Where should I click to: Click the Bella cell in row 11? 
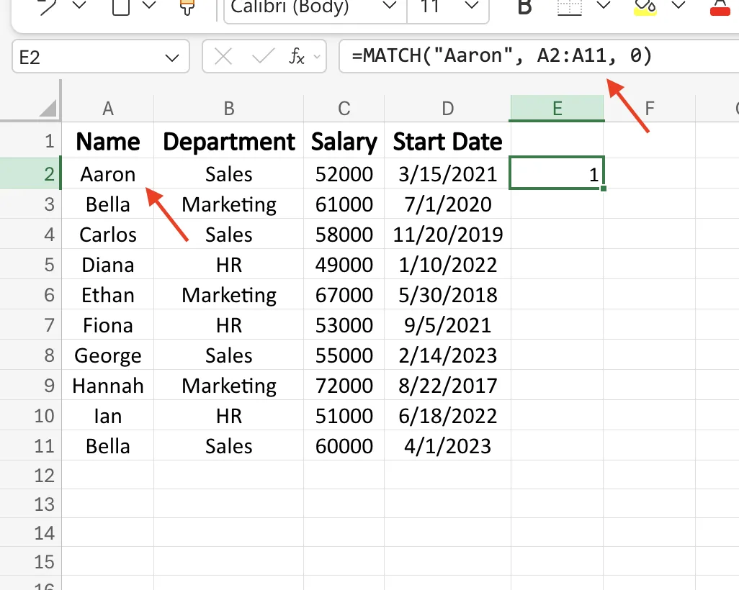108,445
